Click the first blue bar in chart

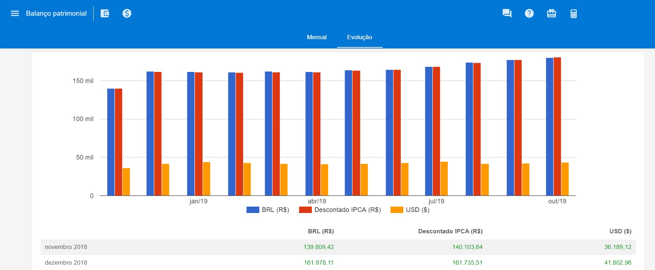click(x=111, y=142)
